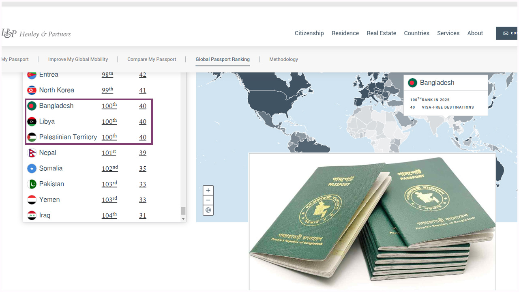
Task: Click the Bangladesh passports photo
Action: click(372, 221)
